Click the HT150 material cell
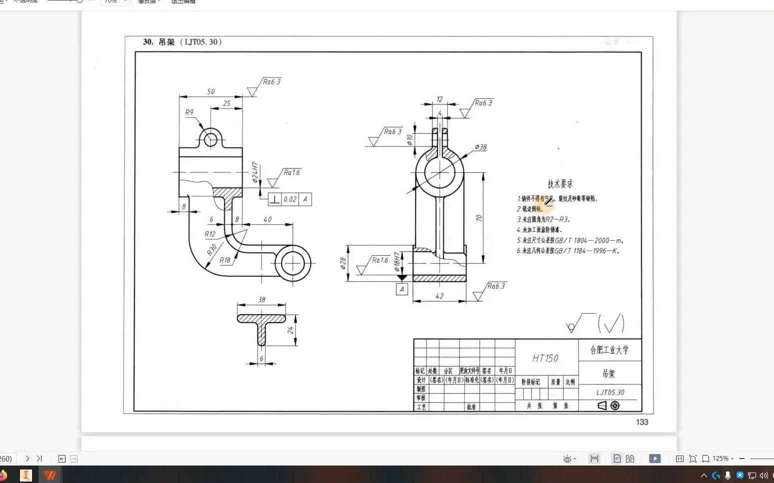Image resolution: width=774 pixels, height=483 pixels. [545, 358]
